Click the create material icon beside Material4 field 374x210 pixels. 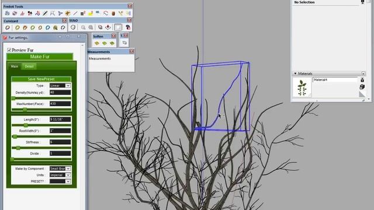(x=362, y=80)
